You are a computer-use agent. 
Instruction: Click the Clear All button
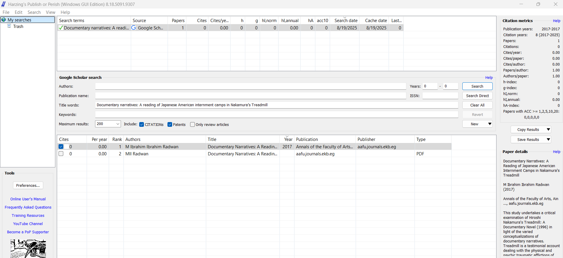point(477,105)
